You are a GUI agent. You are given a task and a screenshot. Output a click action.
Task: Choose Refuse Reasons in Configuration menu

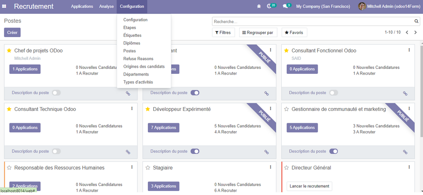pos(138,59)
